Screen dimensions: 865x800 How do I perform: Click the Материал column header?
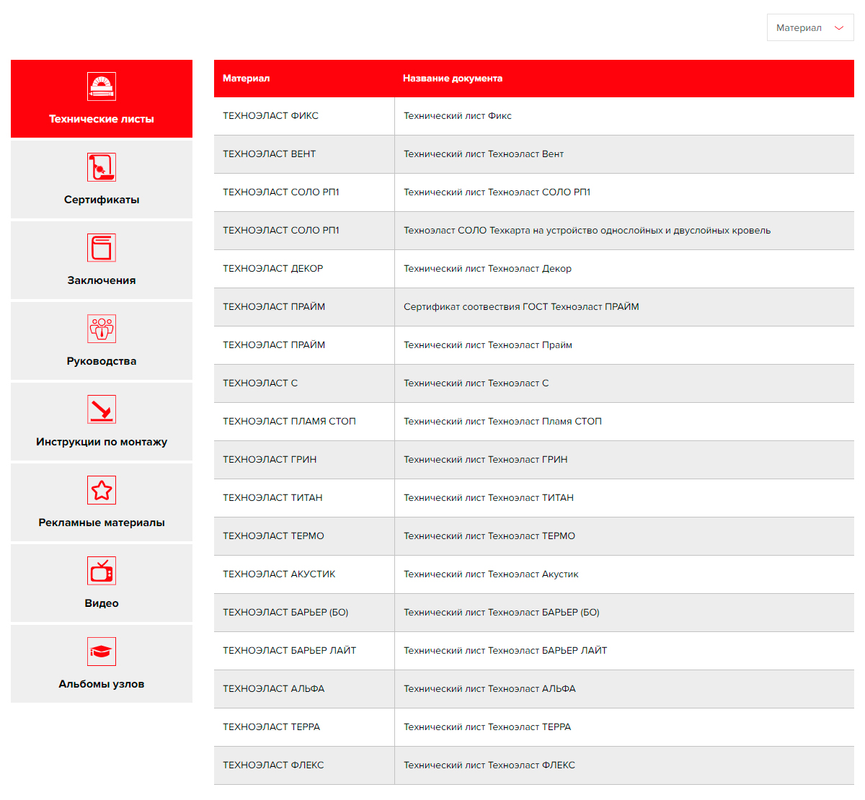click(x=247, y=79)
